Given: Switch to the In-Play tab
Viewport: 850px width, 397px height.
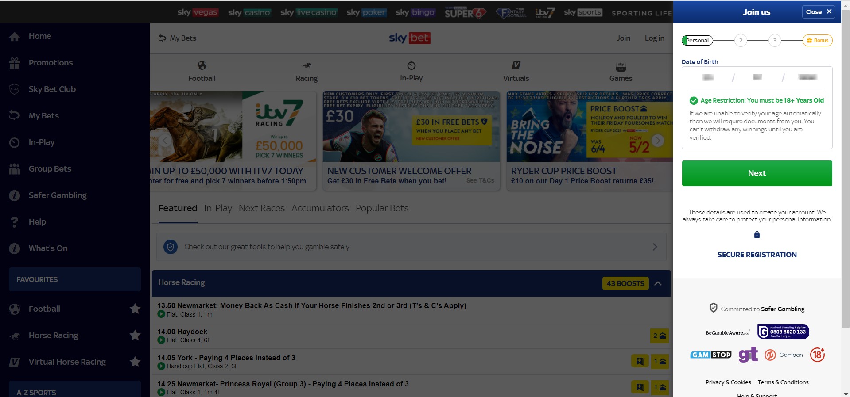Looking at the screenshot, I should click(218, 208).
